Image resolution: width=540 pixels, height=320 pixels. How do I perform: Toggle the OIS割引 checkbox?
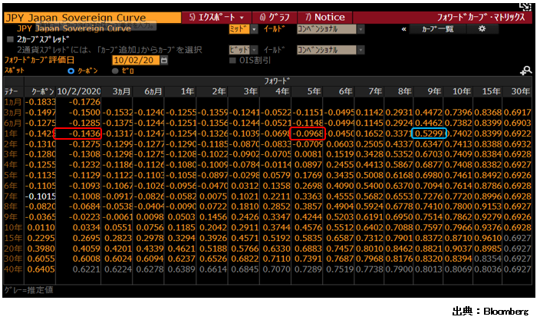click(232, 61)
